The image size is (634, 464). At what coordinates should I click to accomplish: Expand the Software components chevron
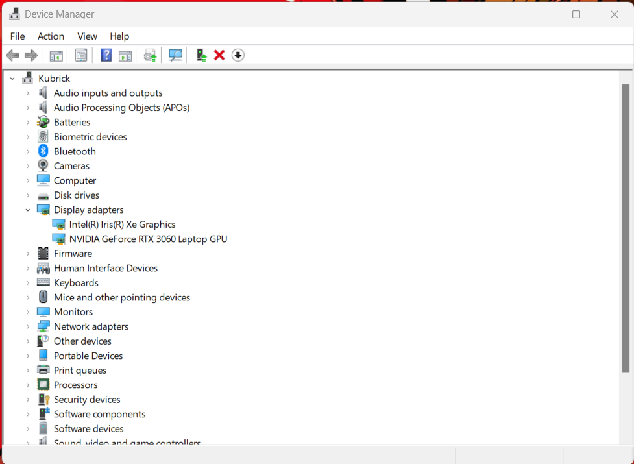click(x=28, y=414)
